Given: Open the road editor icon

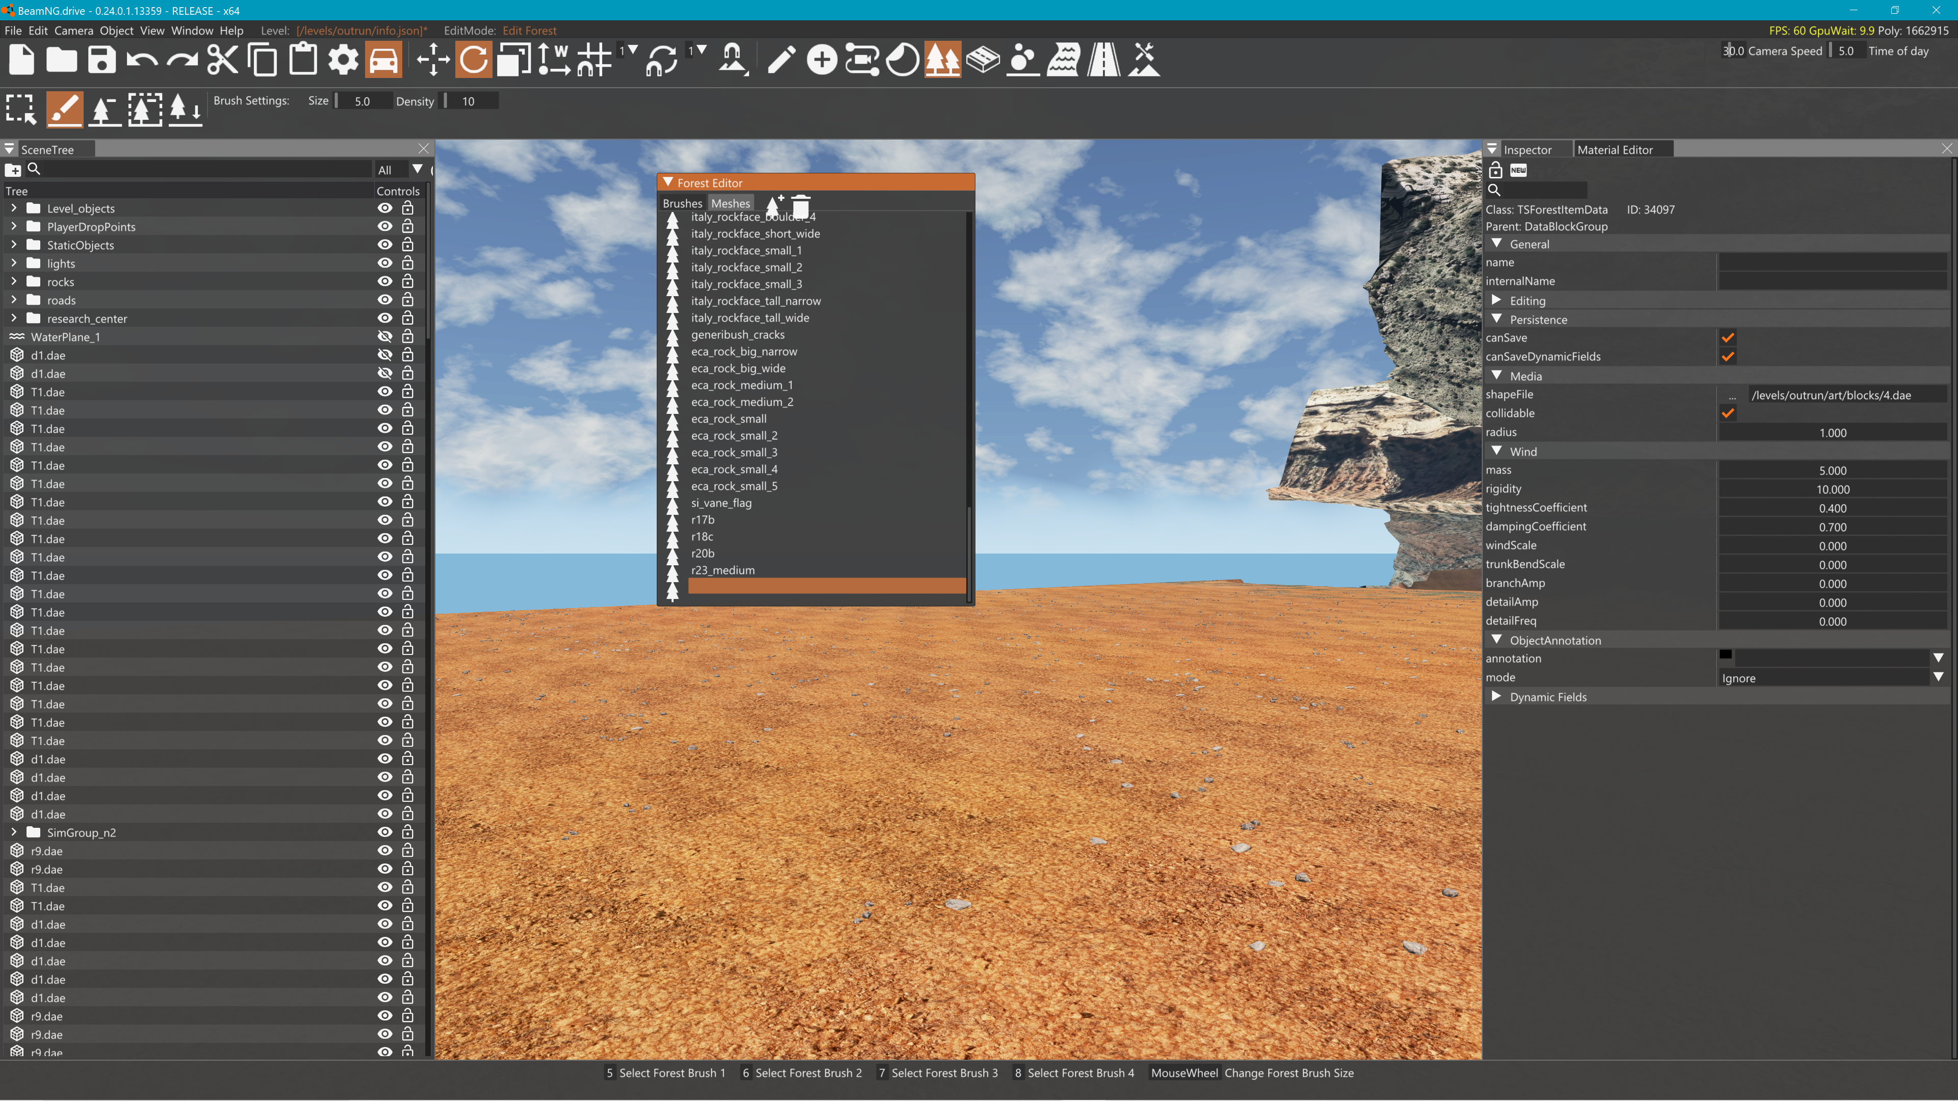Looking at the screenshot, I should point(1103,59).
